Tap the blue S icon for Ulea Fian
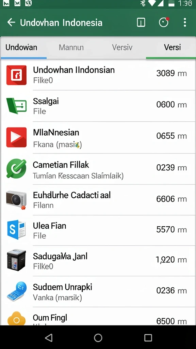This screenshot has width=196, height=349. pos(16,230)
